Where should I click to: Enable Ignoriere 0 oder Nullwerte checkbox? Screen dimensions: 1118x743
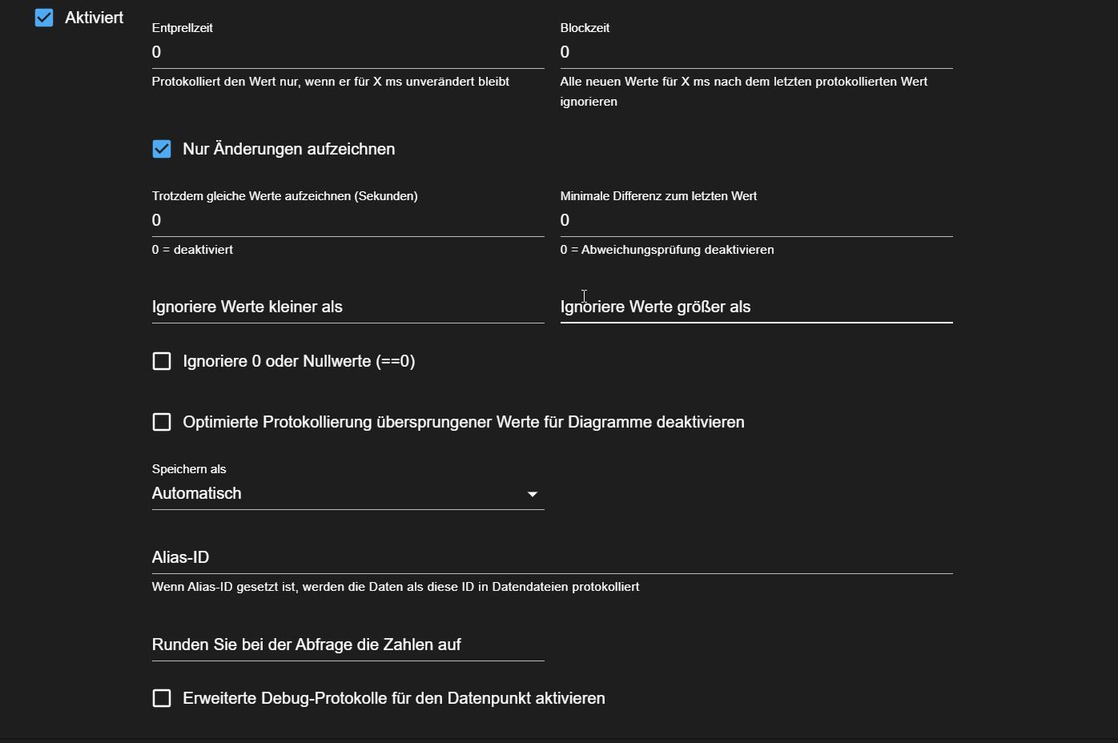click(x=162, y=361)
